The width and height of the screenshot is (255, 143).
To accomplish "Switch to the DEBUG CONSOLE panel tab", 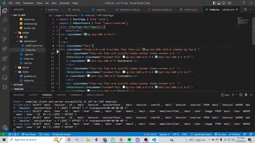I will pyautogui.click(x=95, y=95).
